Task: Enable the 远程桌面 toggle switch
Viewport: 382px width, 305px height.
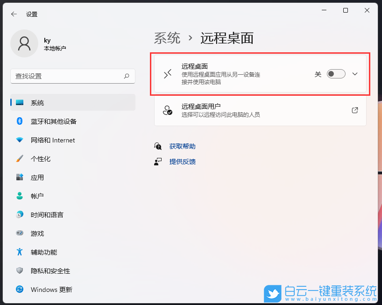Action: [x=336, y=74]
